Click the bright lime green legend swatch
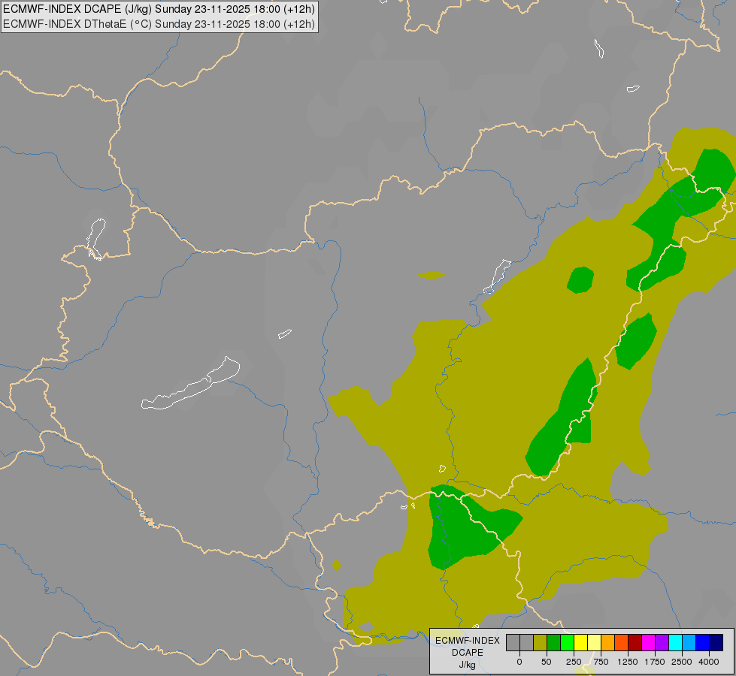Viewport: 736px width, 676px height. [567, 642]
